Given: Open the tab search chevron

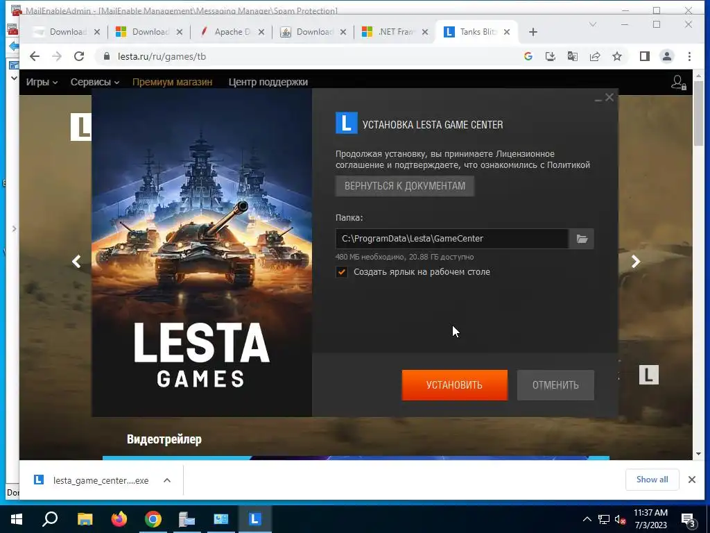Looking at the screenshot, I should tap(592, 24).
